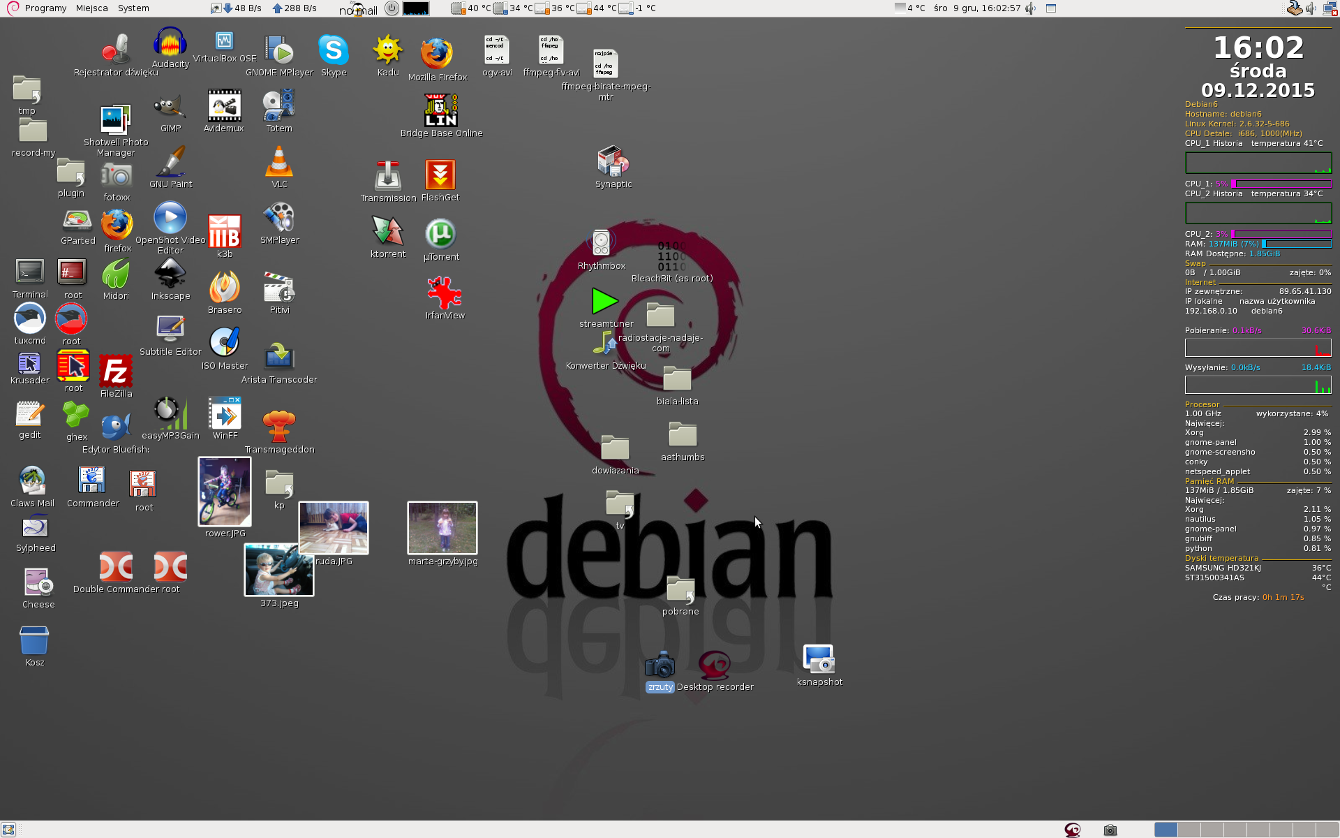This screenshot has height=838, width=1340.
Task: Select the Claws Mail icon
Action: click(x=32, y=480)
